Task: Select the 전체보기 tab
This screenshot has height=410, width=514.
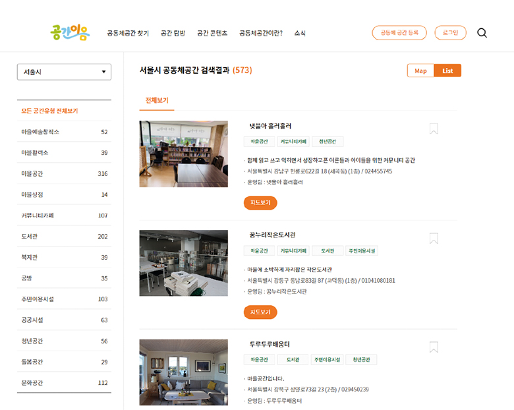Action: pos(157,100)
